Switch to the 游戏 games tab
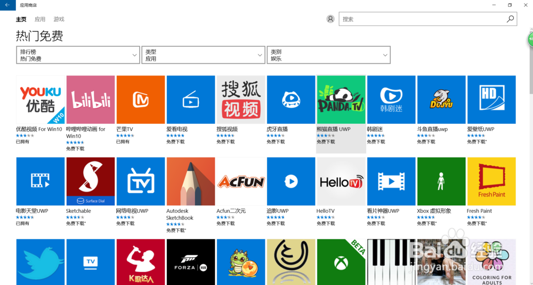The width and height of the screenshot is (533, 285). [x=59, y=19]
